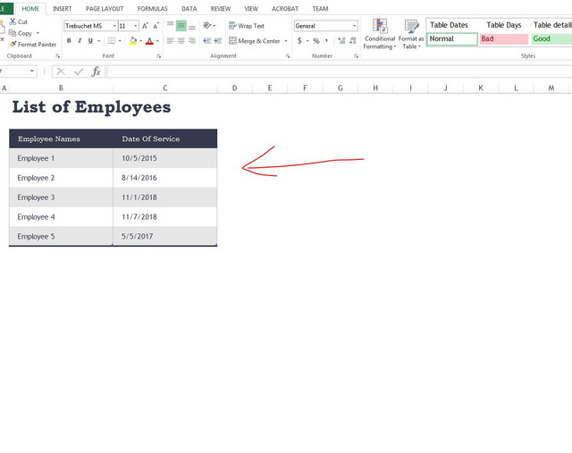Align text left

point(171,41)
